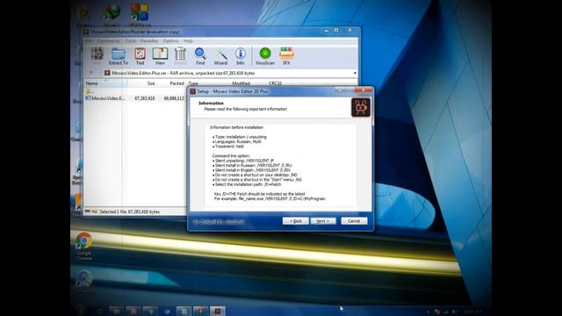
Task: Click the size value 67,283,418 in file row
Action: click(144, 98)
